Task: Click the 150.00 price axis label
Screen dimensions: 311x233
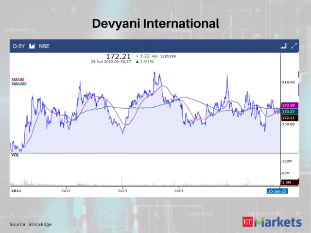Action: [288, 124]
